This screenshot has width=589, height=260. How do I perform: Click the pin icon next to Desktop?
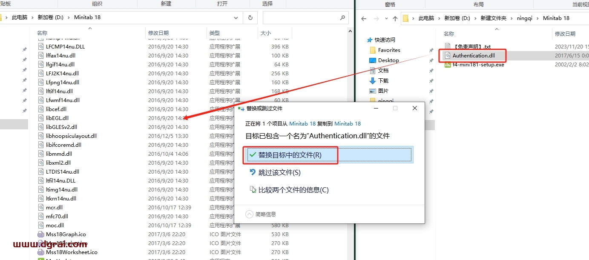coord(431,60)
